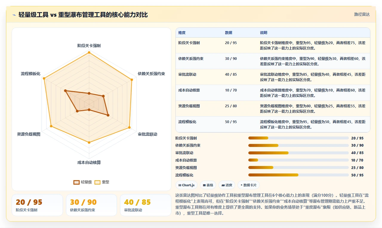Screen dimensions: 382x228
Task: Select the 流程模板化 table row name
Action: pos(187,122)
